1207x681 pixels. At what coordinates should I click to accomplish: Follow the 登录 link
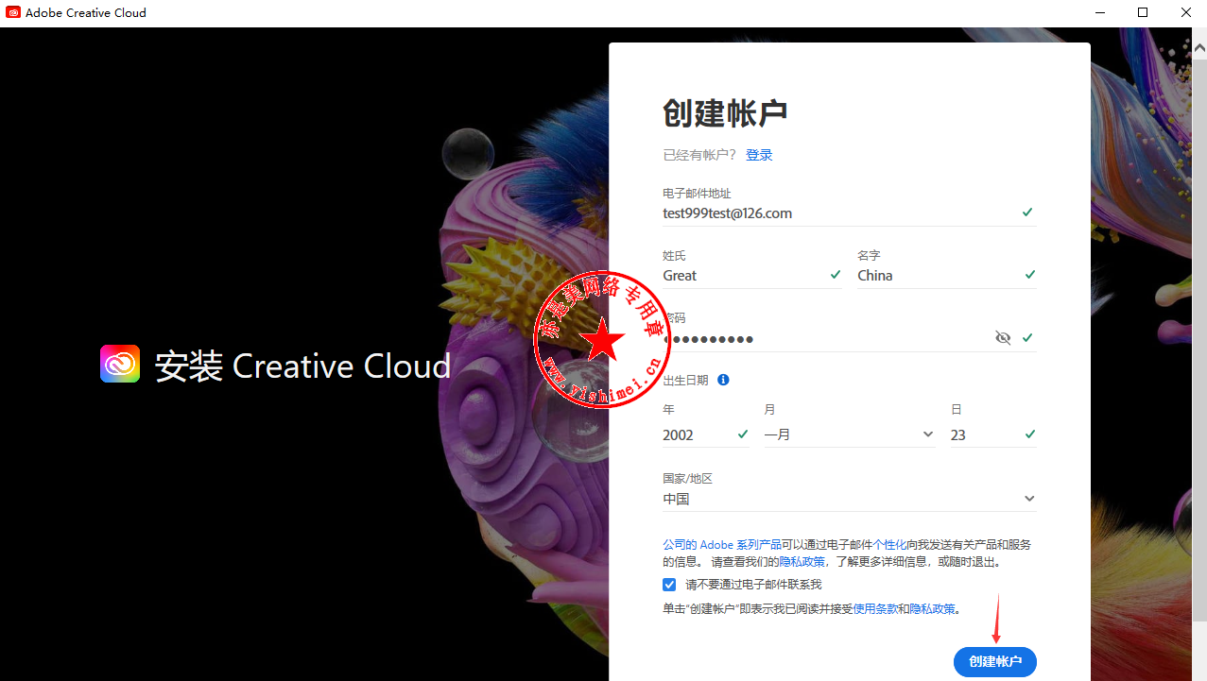pyautogui.click(x=759, y=155)
